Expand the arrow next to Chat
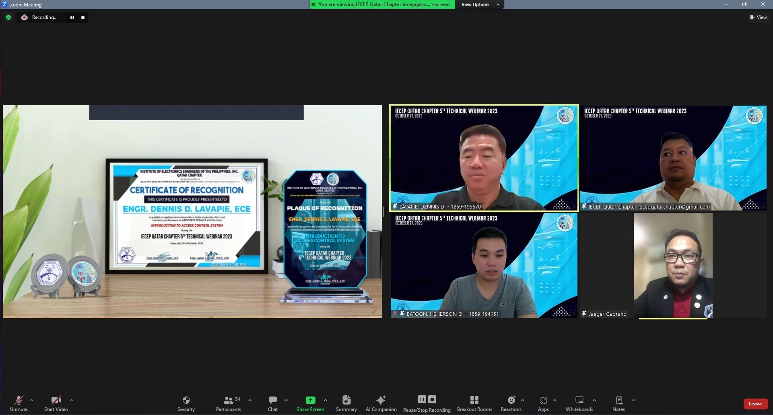 (x=286, y=400)
